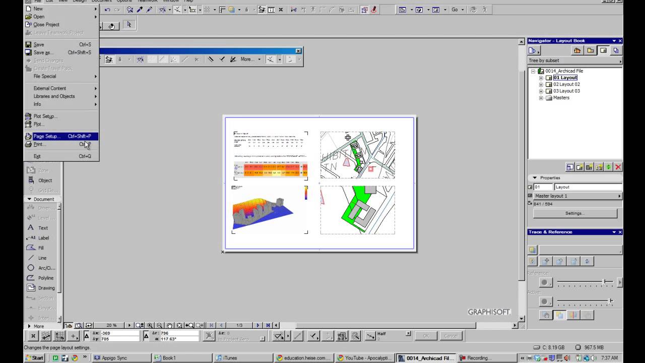This screenshot has height=363, width=645.
Task: Collapse 0014_Archicad File root node
Action: click(x=533, y=71)
